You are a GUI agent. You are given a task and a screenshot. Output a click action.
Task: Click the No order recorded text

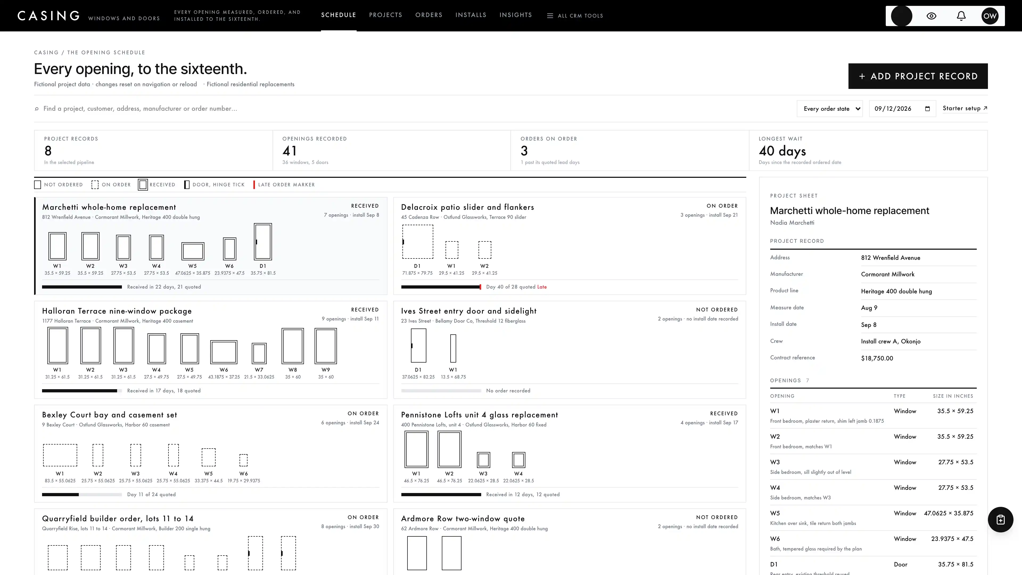click(x=508, y=391)
